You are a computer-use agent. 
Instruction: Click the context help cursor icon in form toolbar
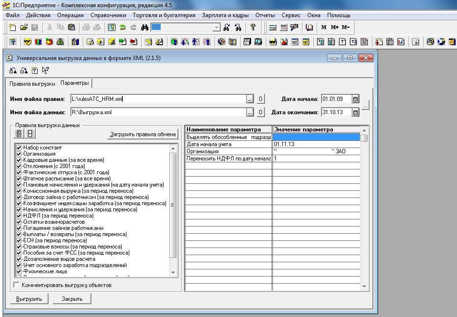(45, 70)
